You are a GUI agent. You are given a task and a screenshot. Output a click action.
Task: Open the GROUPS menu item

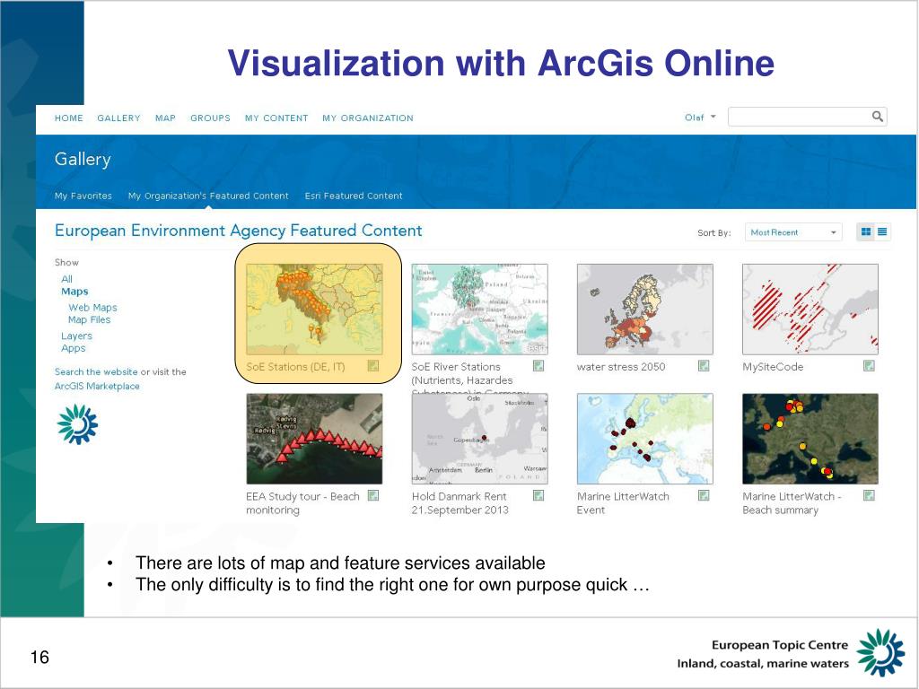tap(210, 118)
